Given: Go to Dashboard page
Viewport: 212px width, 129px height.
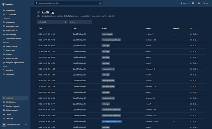Looking at the screenshot, I should (x=11, y=11).
